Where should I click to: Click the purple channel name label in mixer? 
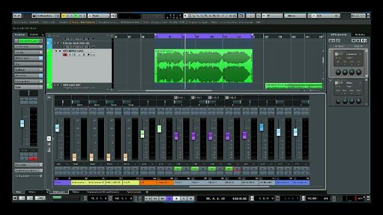tap(62, 182)
